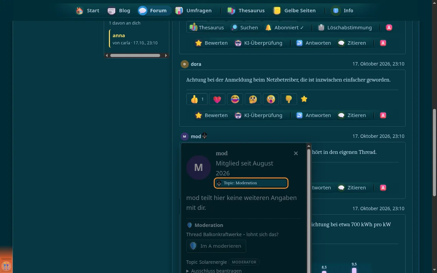Give dora's post a thumbs-down
Image resolution: width=437 pixels, height=273 pixels.
[x=288, y=99]
